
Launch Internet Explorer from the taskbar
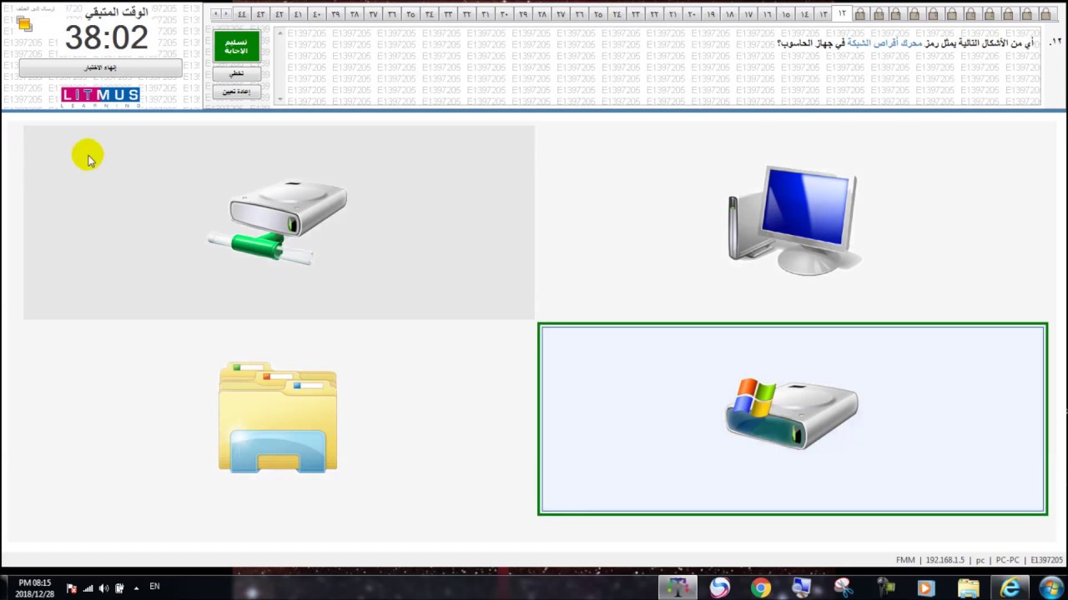[x=1010, y=588]
